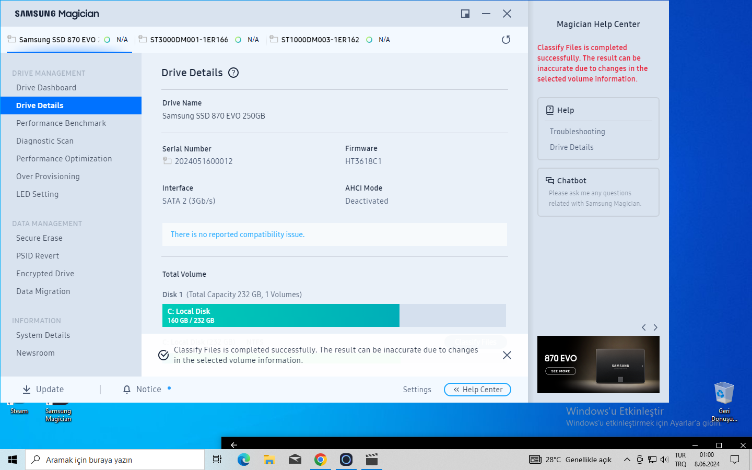The image size is (752, 470).
Task: Open the Notice bell icon
Action: pos(127,390)
